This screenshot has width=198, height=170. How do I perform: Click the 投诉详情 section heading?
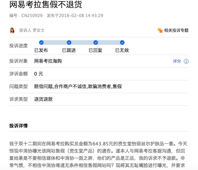pos(18,126)
